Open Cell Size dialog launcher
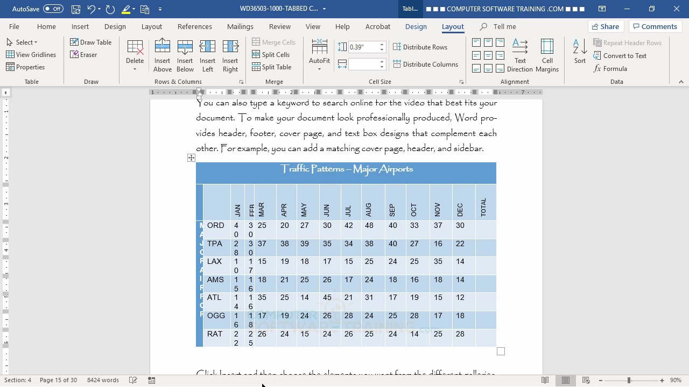689x387 pixels. coord(461,82)
